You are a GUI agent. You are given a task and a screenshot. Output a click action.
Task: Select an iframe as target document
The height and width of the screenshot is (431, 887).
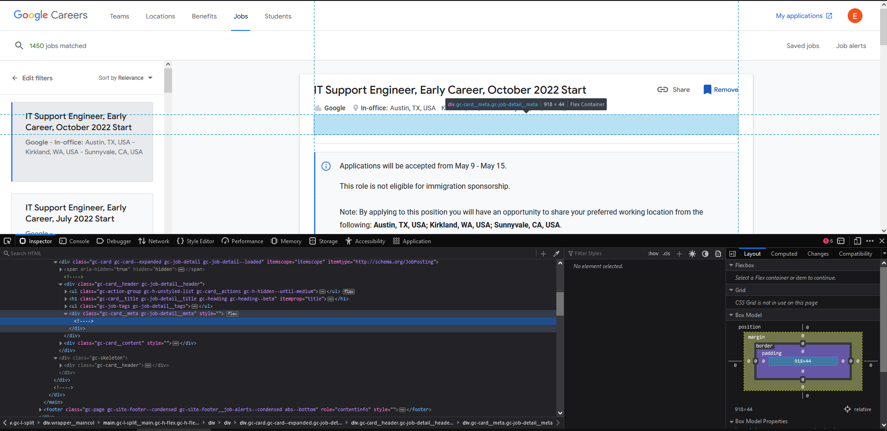[841, 241]
